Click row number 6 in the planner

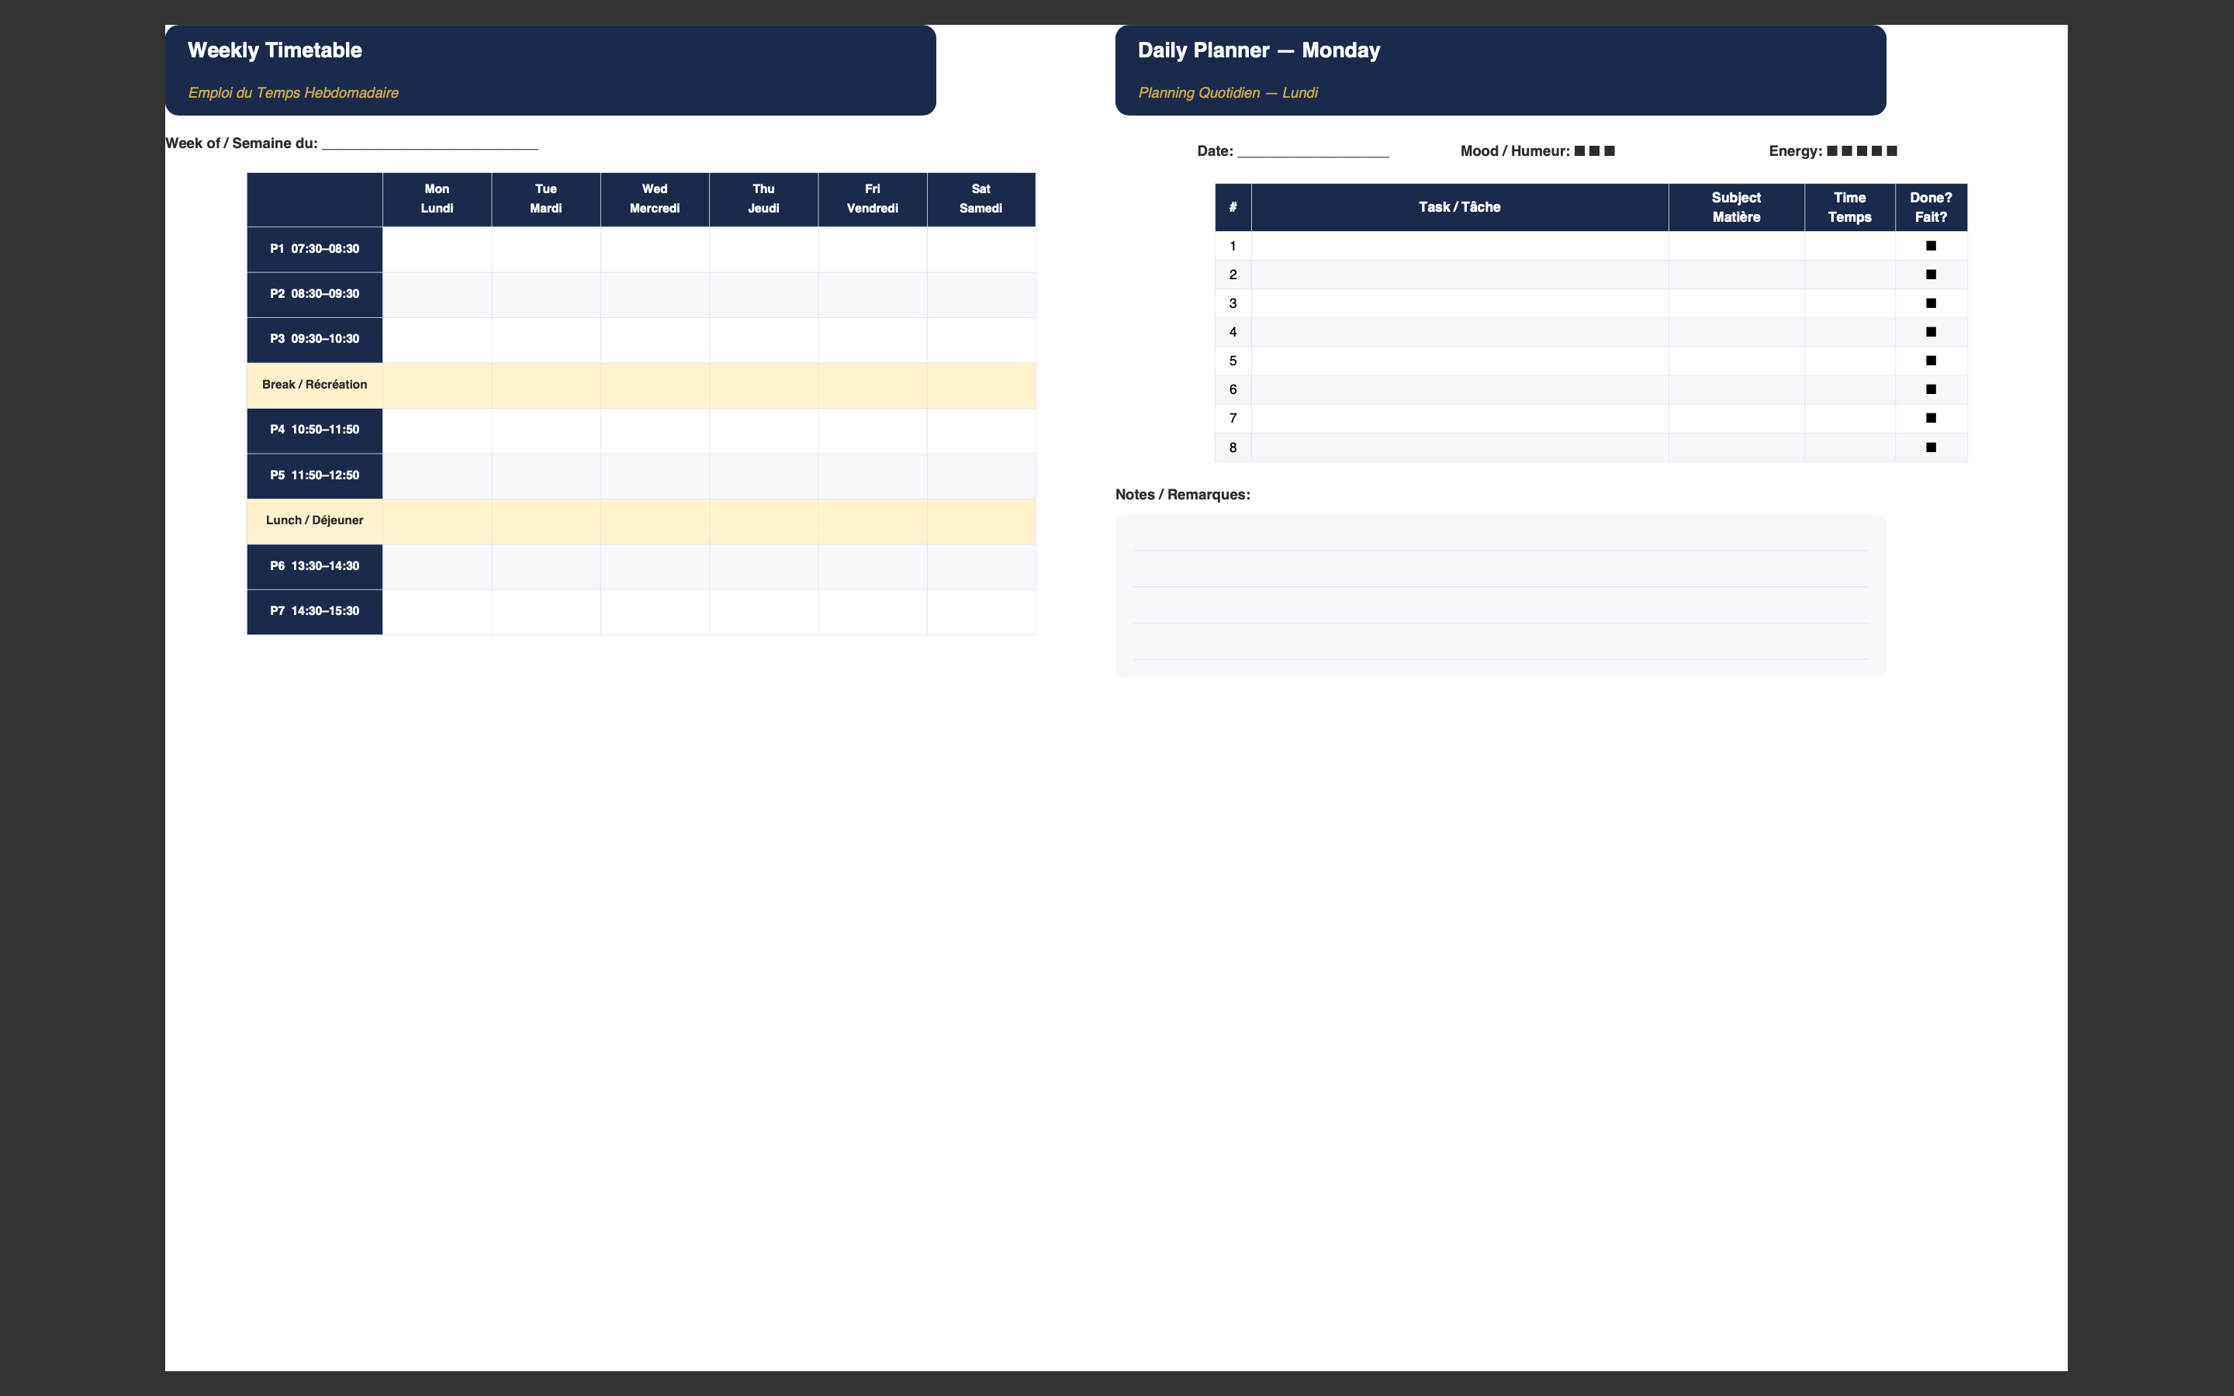click(1233, 389)
